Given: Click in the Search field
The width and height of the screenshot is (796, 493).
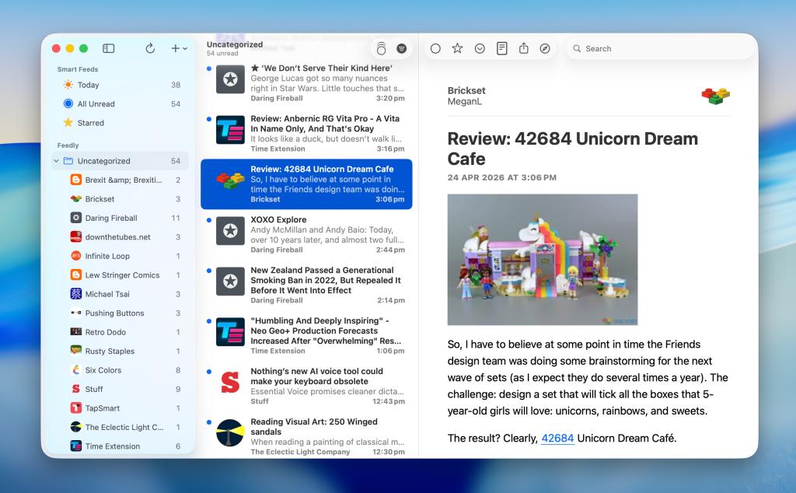Looking at the screenshot, I should click(659, 48).
